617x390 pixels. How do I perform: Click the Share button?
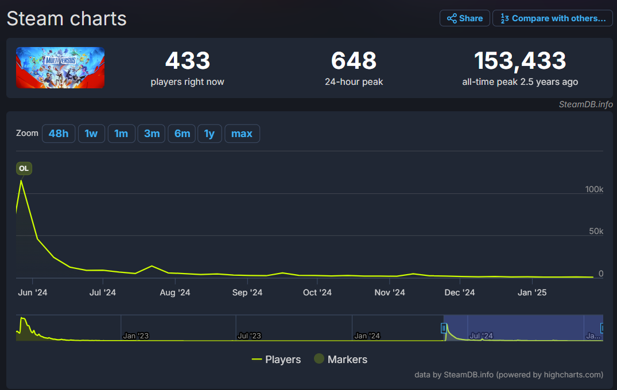pos(464,18)
